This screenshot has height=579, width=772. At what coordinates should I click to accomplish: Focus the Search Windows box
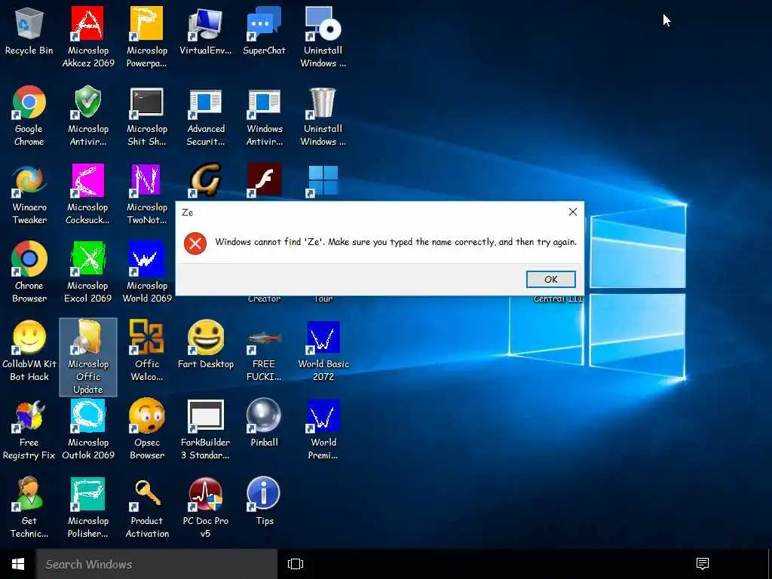tap(157, 564)
